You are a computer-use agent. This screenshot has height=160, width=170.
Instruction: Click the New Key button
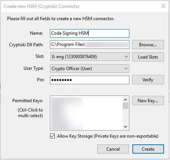[148, 101]
